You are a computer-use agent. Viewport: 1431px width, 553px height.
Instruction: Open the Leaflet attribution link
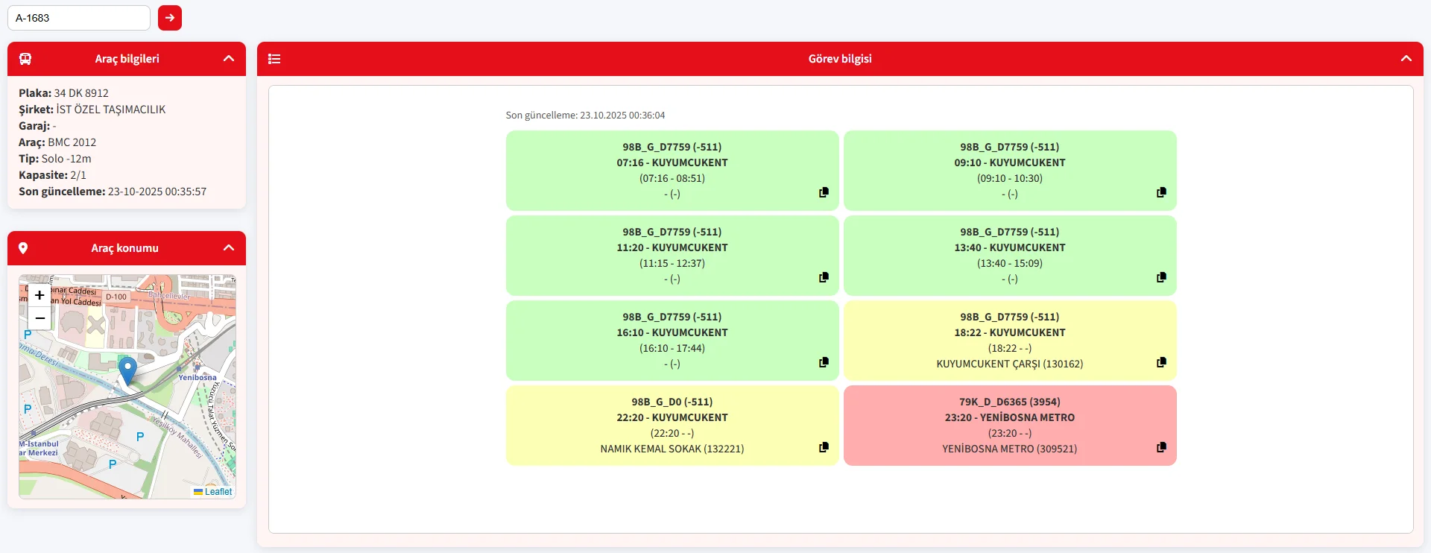tap(218, 492)
